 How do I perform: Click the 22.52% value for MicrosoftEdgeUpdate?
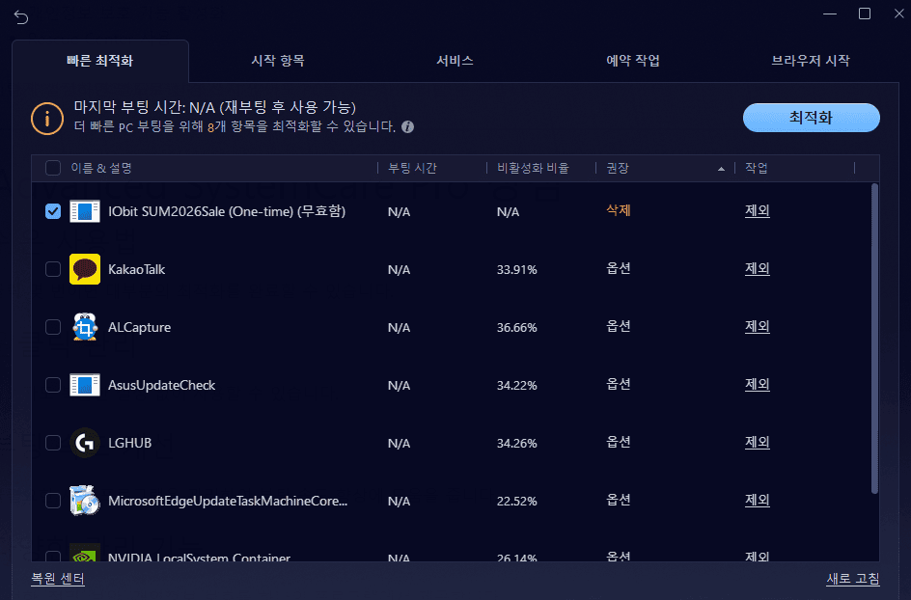pos(516,502)
